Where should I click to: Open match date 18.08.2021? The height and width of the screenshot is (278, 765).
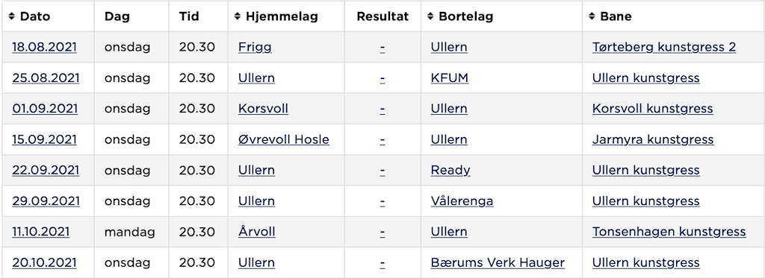[44, 47]
